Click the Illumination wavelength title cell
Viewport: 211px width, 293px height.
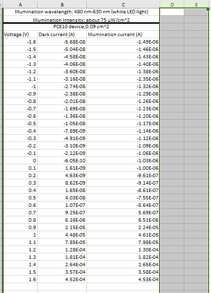pyautogui.click(x=82, y=12)
